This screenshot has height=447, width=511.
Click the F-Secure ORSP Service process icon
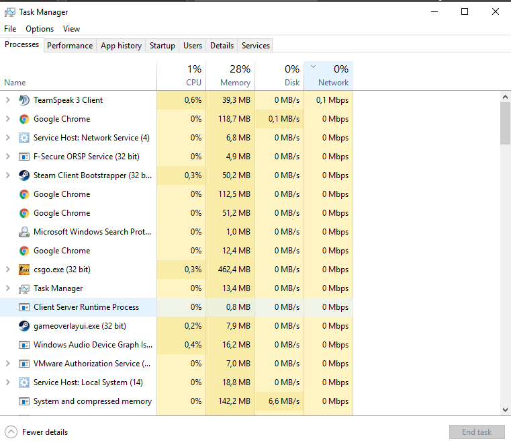[x=24, y=157]
